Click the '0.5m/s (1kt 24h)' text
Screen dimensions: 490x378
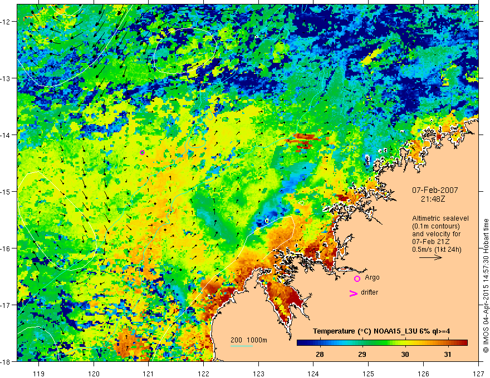[x=437, y=250]
